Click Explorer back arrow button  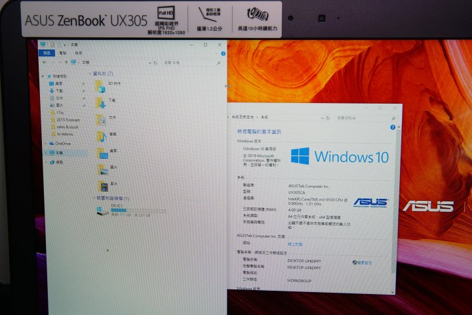[x=45, y=62]
